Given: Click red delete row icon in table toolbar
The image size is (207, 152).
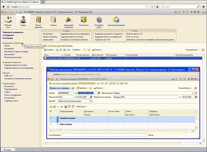Looking at the screenshot, I should pos(62,107).
